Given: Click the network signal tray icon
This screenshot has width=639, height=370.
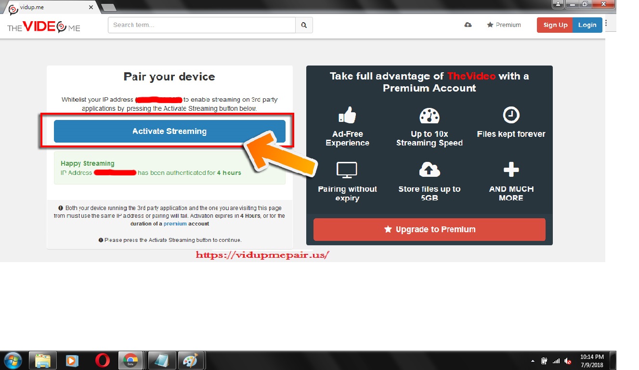Looking at the screenshot, I should click(x=556, y=361).
